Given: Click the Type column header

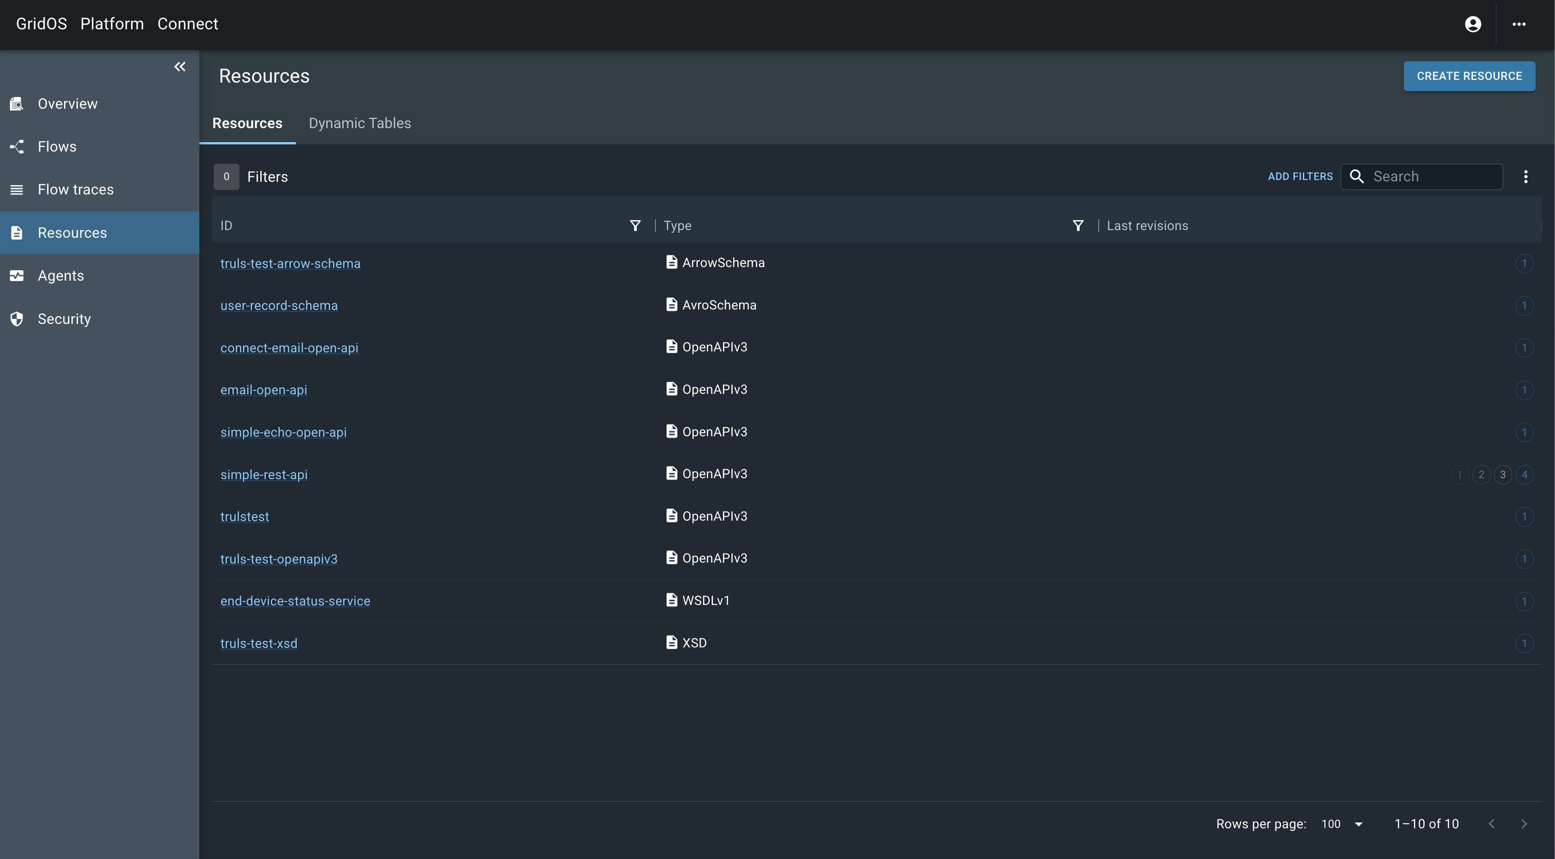Looking at the screenshot, I should (x=677, y=225).
